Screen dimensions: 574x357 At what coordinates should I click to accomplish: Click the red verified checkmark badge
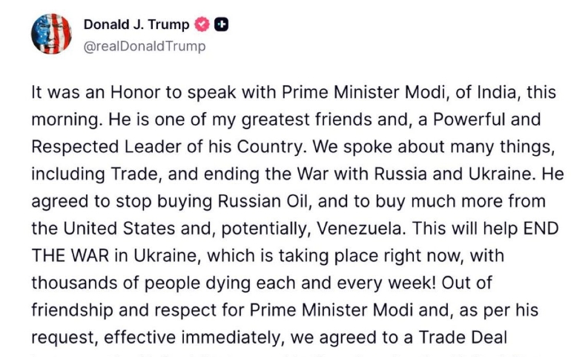pyautogui.click(x=202, y=24)
